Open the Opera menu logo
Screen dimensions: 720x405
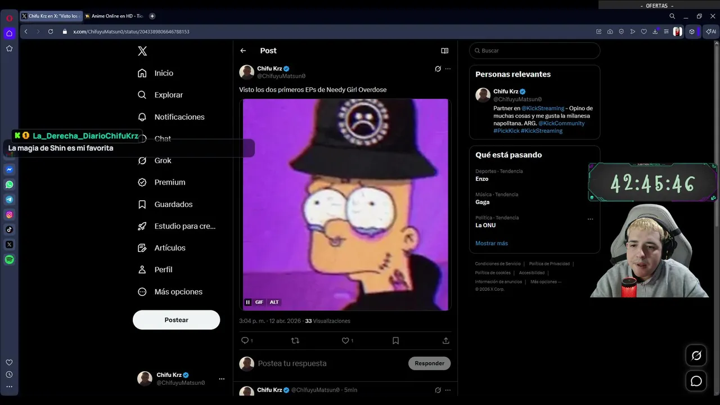(x=9, y=18)
